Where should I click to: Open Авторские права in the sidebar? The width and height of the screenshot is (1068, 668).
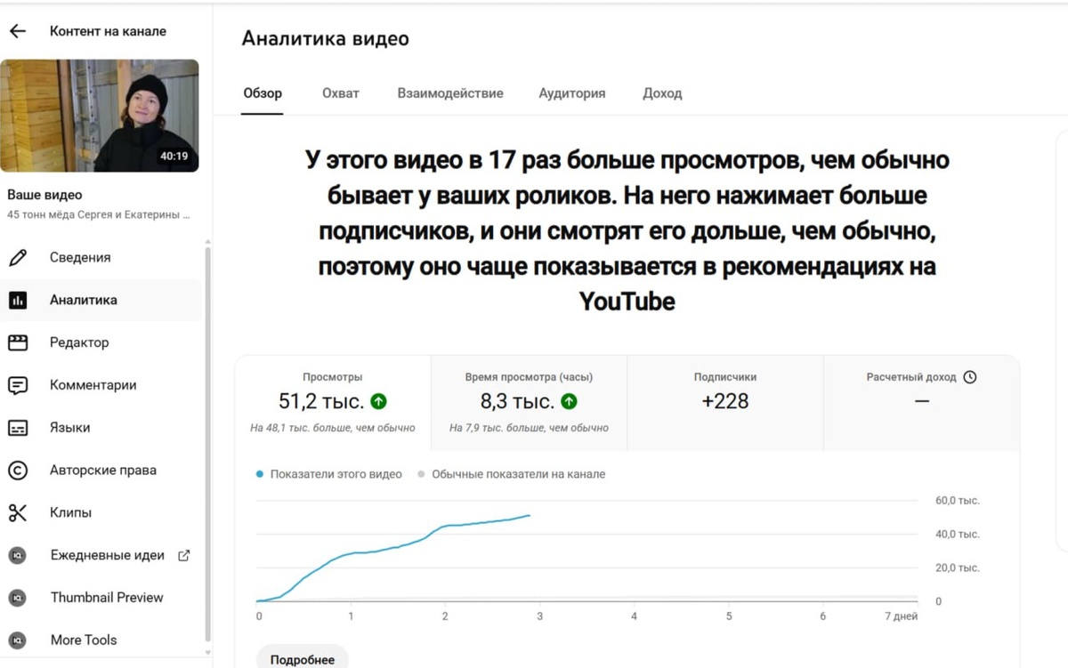coord(102,471)
